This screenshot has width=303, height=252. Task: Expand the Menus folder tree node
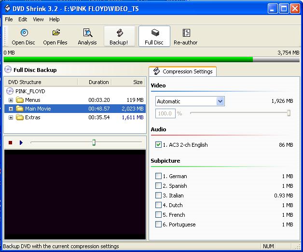point(11,100)
